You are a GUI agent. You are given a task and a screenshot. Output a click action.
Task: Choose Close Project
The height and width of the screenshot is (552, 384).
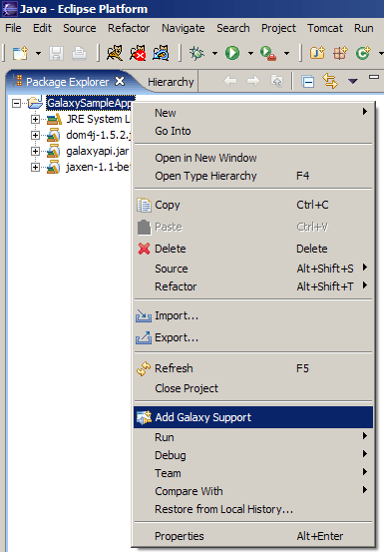point(253,388)
